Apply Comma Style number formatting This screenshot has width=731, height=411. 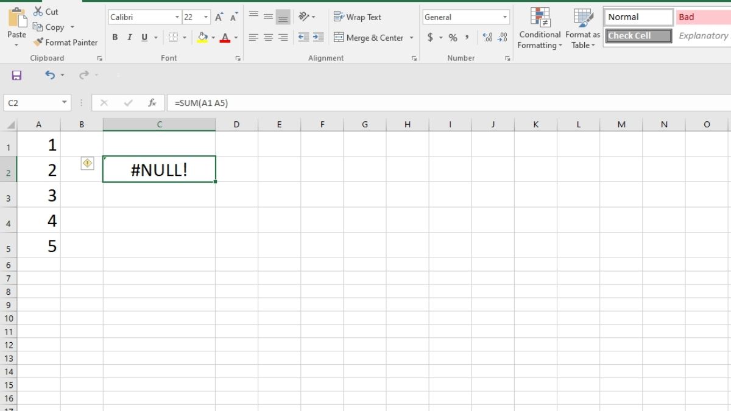[467, 37]
